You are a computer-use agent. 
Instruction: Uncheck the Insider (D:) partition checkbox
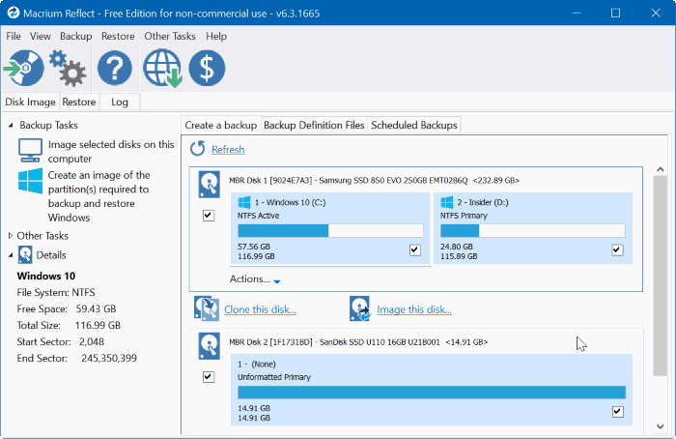[617, 249]
